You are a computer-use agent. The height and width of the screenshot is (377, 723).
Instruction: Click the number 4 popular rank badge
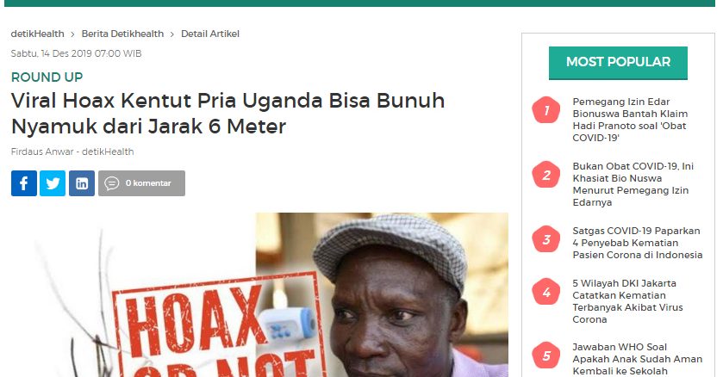pyautogui.click(x=546, y=292)
